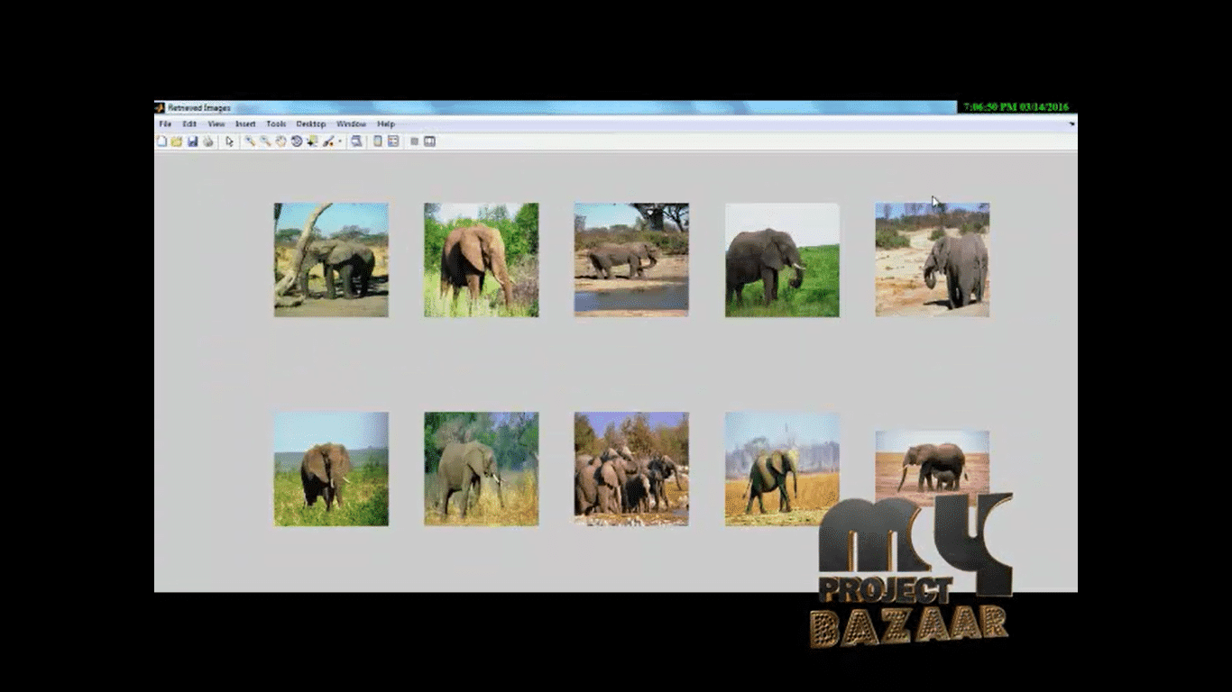Toggle the Rotate 3D tool
Screen dimensions: 1232x692
296,141
